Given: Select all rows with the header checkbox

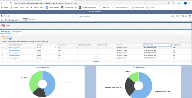Looking at the screenshot, I should [x=7, y=45].
